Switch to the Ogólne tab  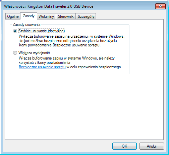pyautogui.click(x=13, y=16)
